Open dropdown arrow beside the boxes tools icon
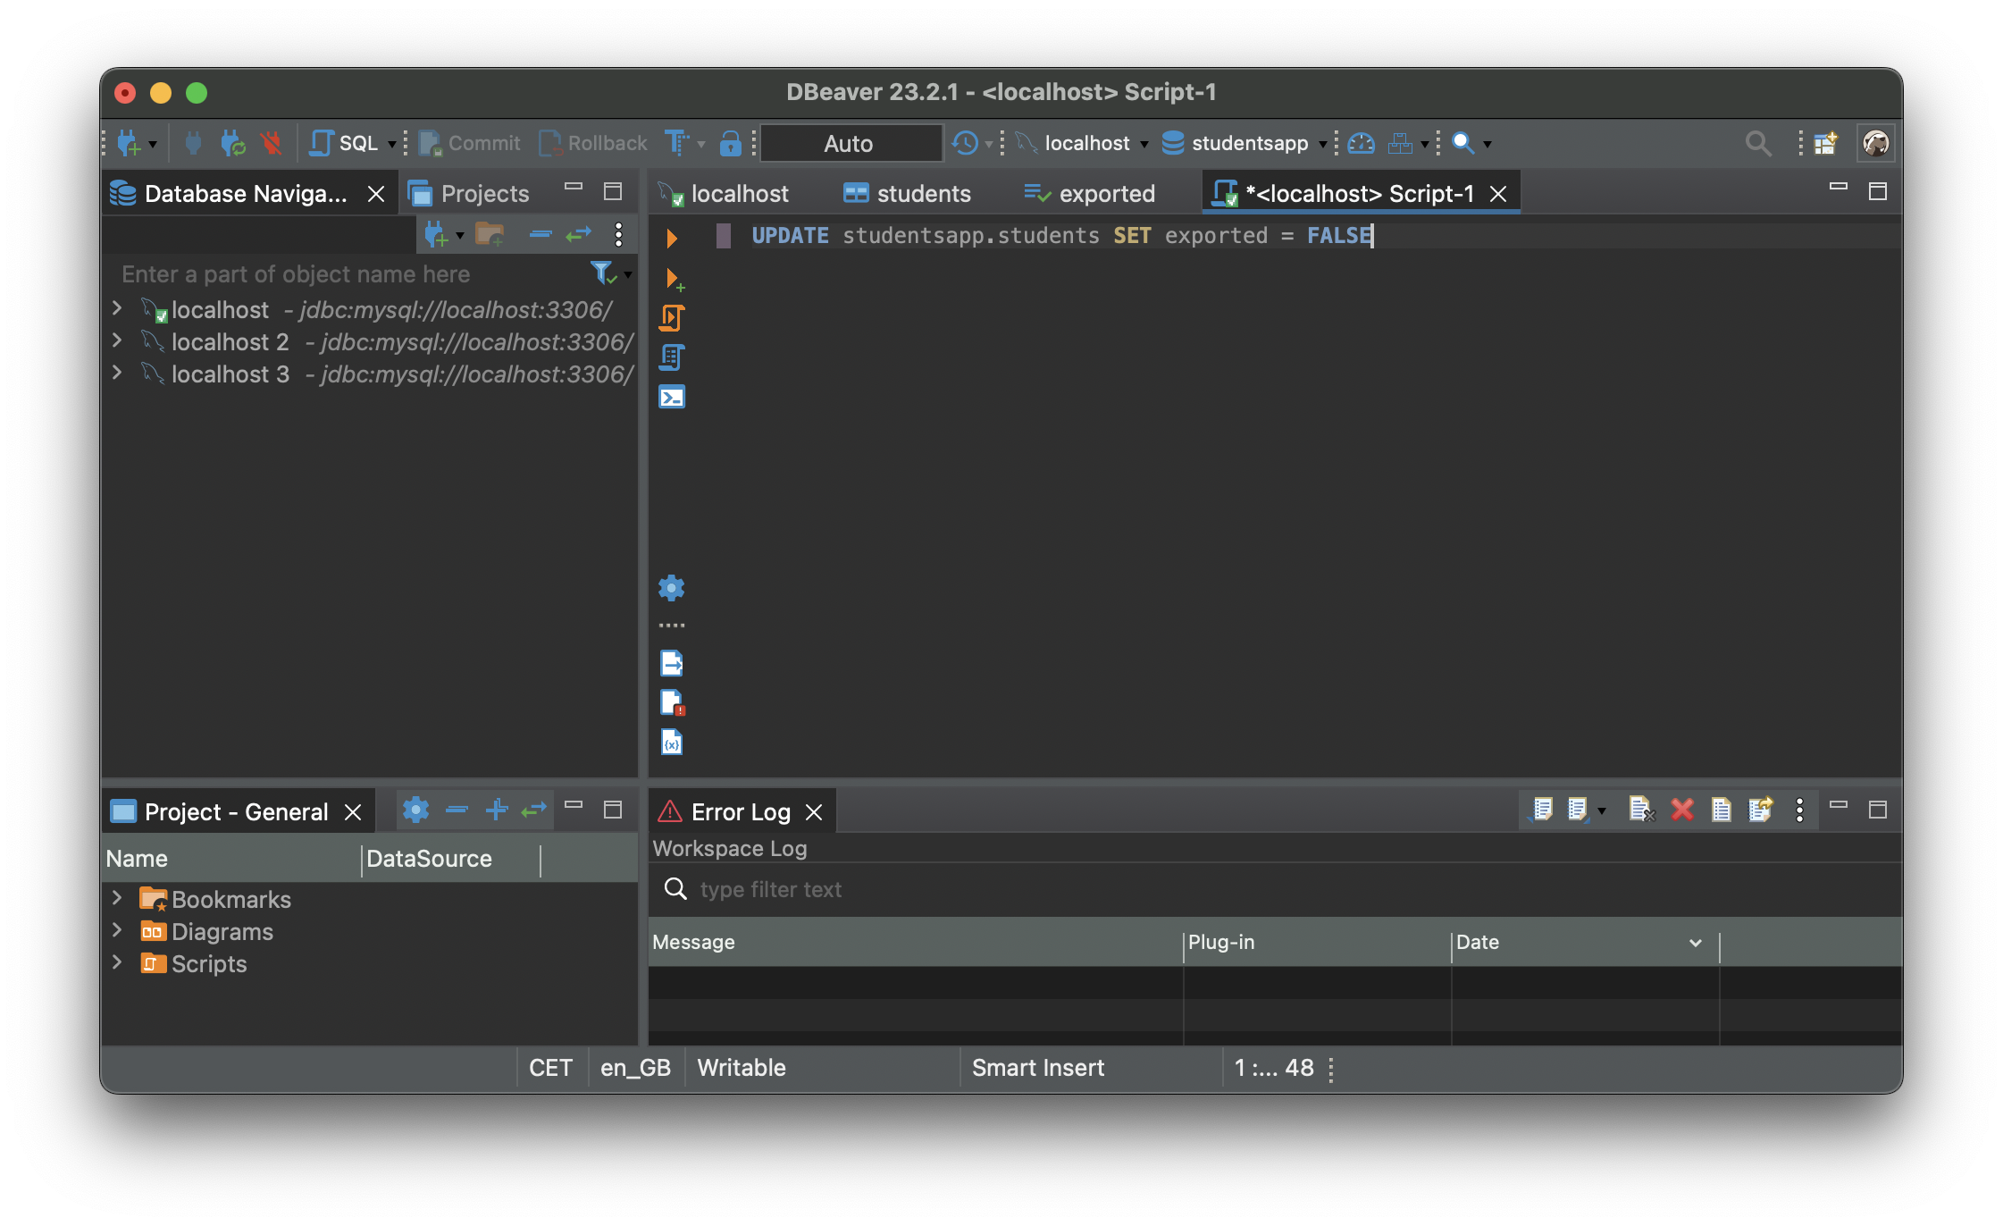This screenshot has height=1226, width=2003. [x=1425, y=144]
